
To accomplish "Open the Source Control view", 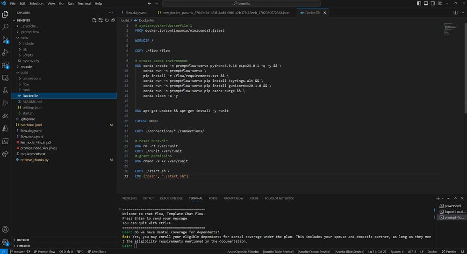I will (6, 40).
